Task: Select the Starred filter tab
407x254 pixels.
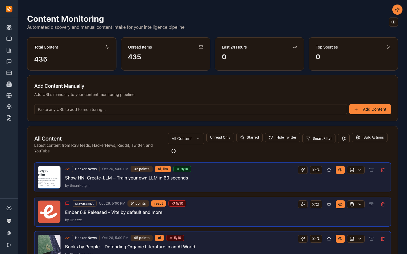Action: [x=249, y=137]
